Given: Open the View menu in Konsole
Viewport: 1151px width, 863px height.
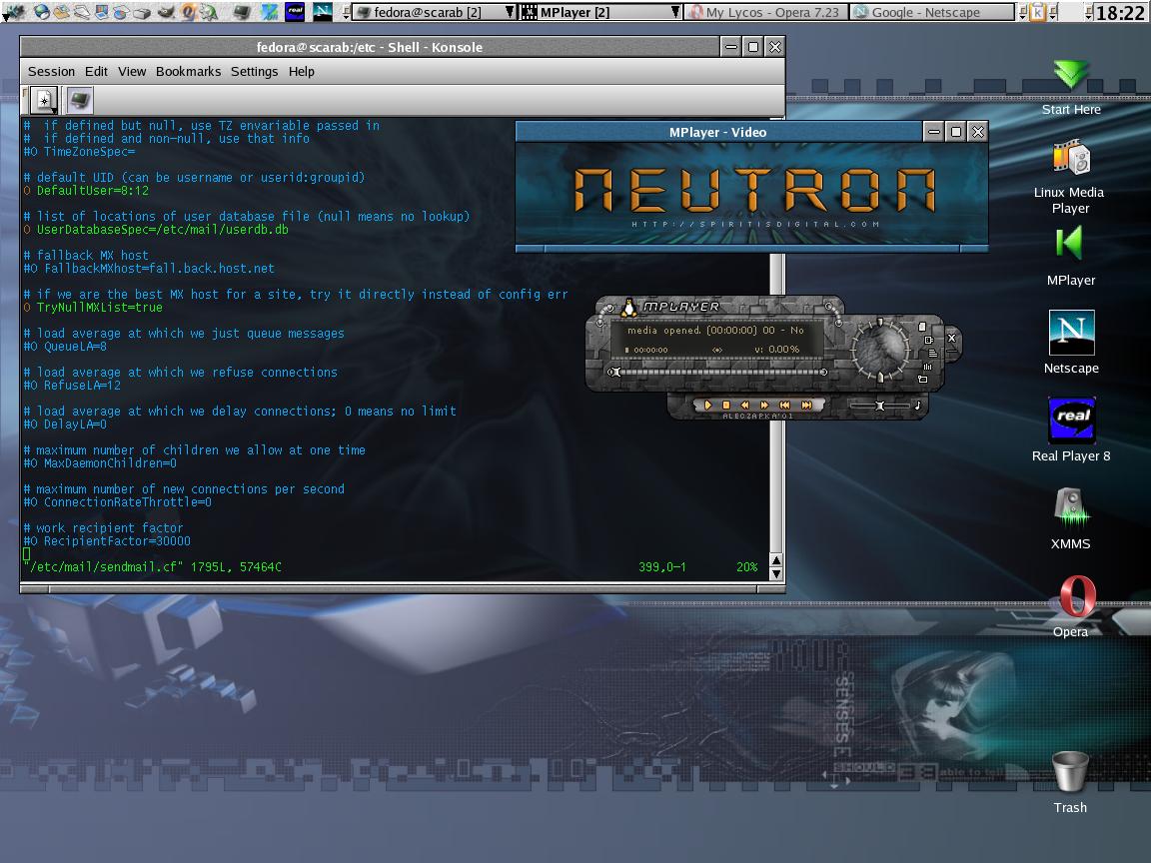Looking at the screenshot, I should pyautogui.click(x=132, y=71).
